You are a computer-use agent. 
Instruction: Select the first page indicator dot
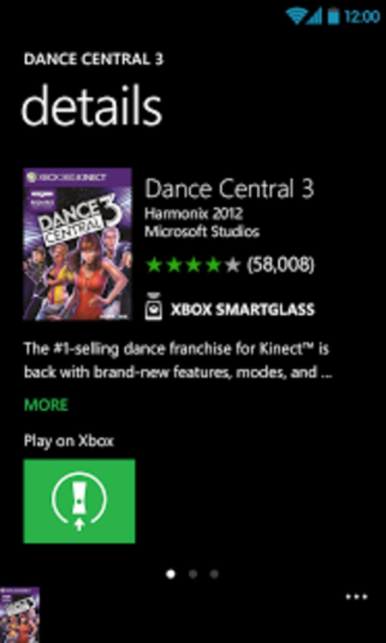171,574
